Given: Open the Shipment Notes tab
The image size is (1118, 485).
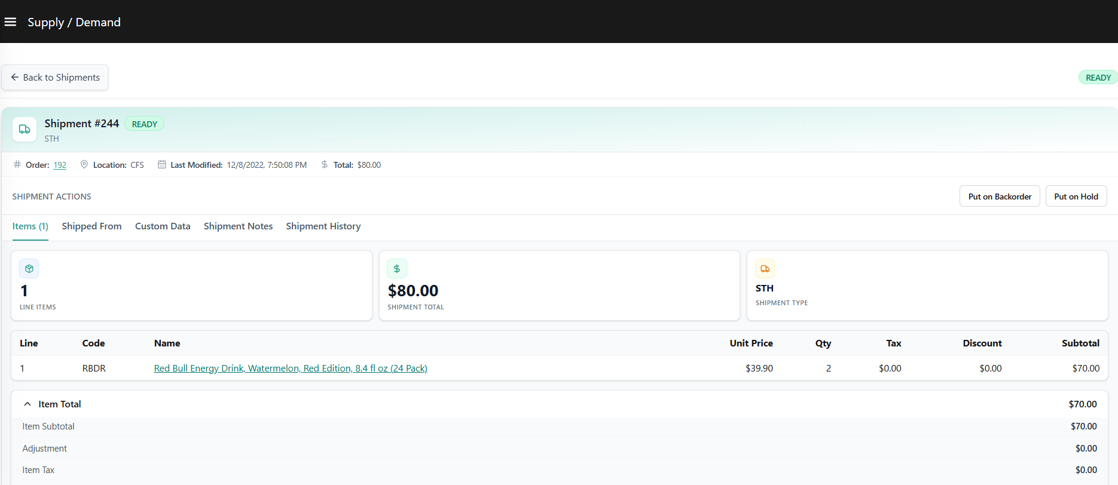Looking at the screenshot, I should 238,226.
